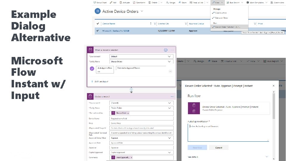Choose See your flows from Flow menu
The height and width of the screenshot is (161, 286).
220,18
